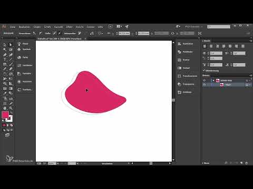Select the Lasso tool

(11, 50)
